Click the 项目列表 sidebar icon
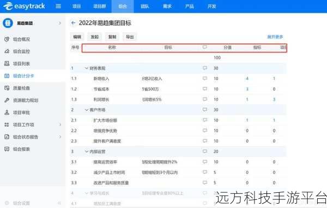327x208 pixels. coord(7,64)
